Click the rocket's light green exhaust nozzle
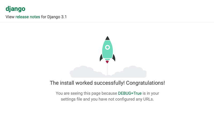The width and height of the screenshot is (214, 115). coord(108,59)
